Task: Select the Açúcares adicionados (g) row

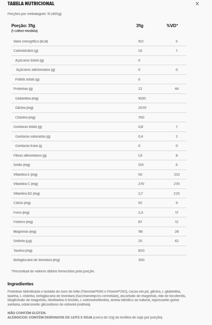Action: click(99, 70)
